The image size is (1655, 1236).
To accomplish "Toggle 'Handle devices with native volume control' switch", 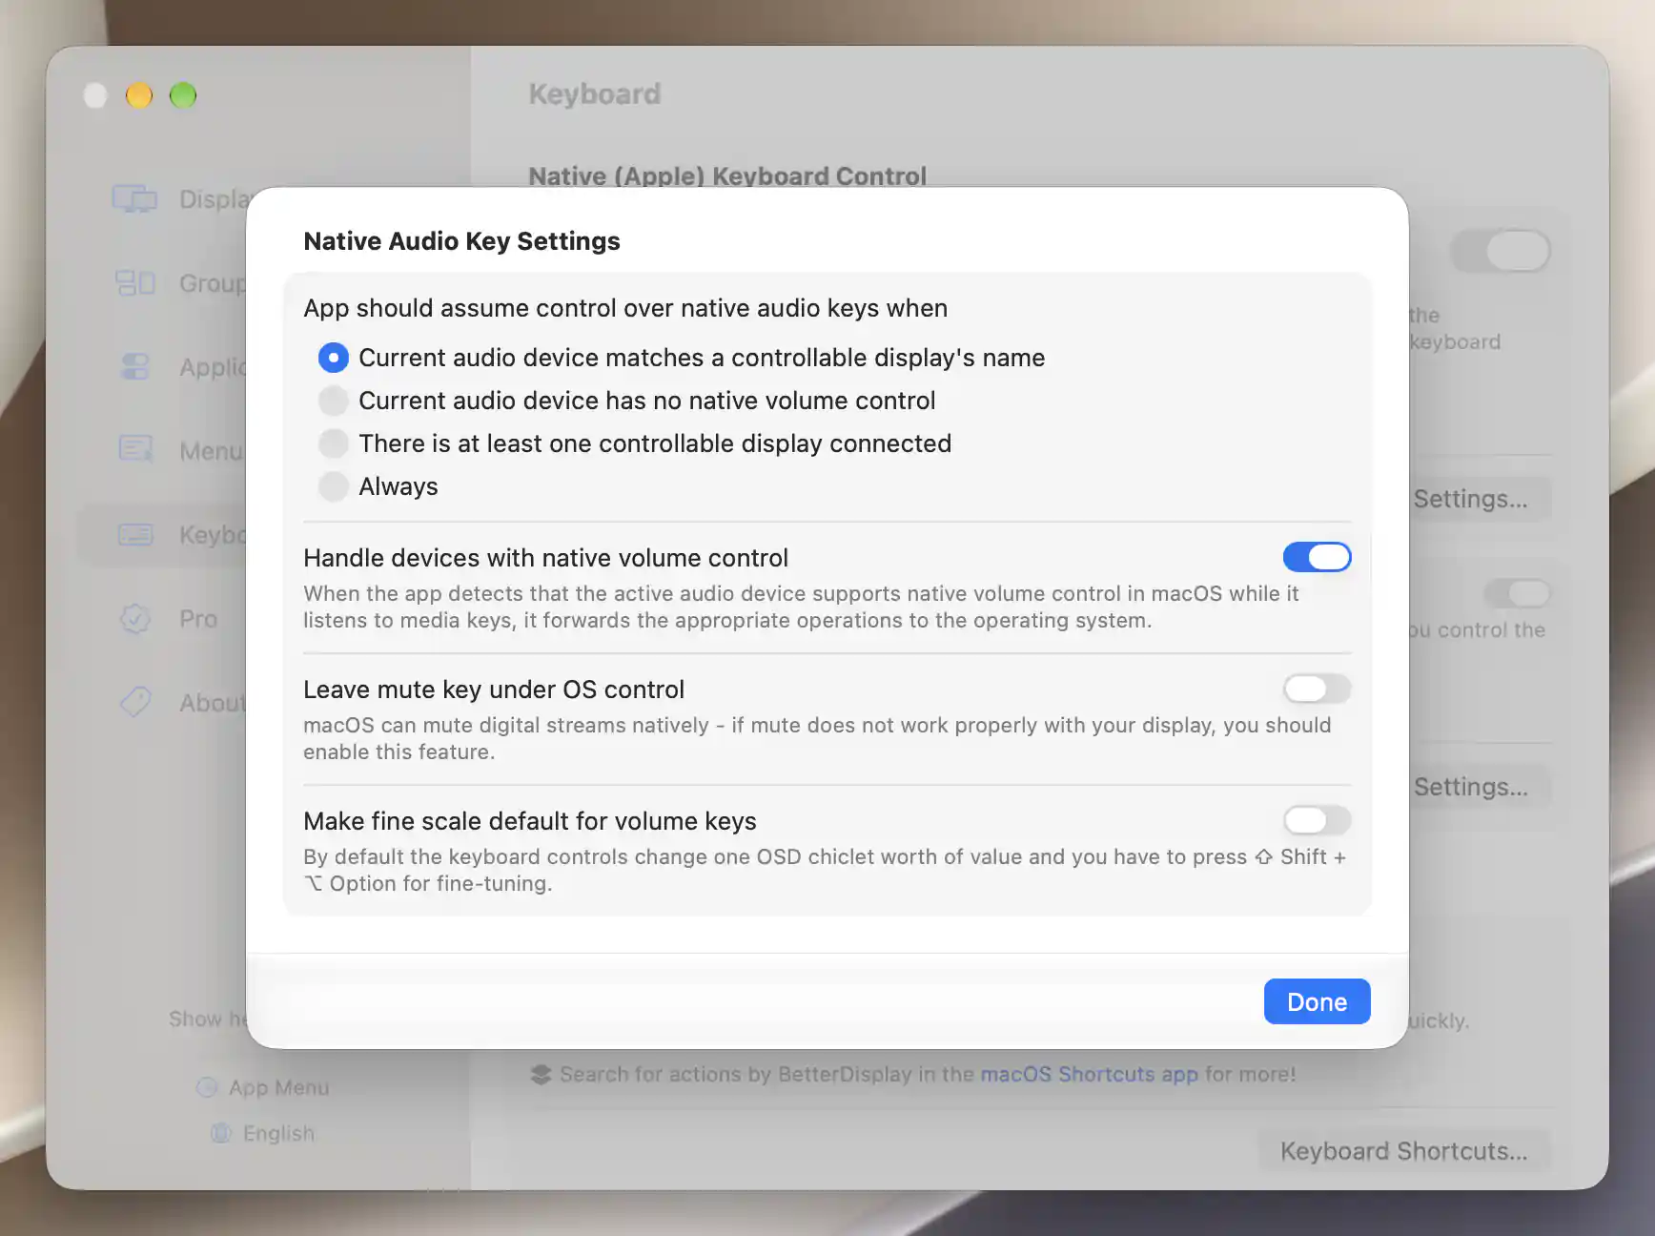I will point(1317,557).
